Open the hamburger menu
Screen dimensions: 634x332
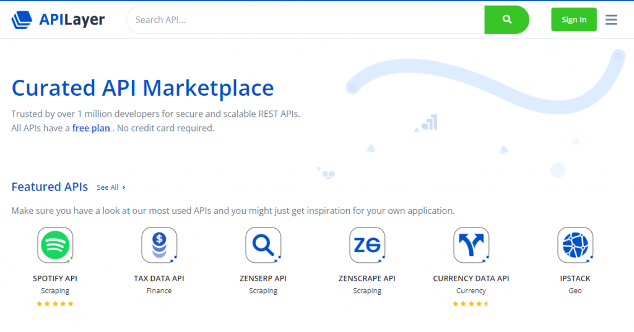tap(611, 20)
